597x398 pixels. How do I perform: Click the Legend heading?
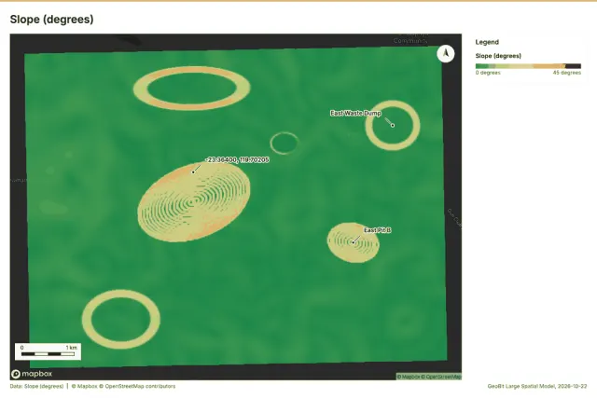coord(487,42)
